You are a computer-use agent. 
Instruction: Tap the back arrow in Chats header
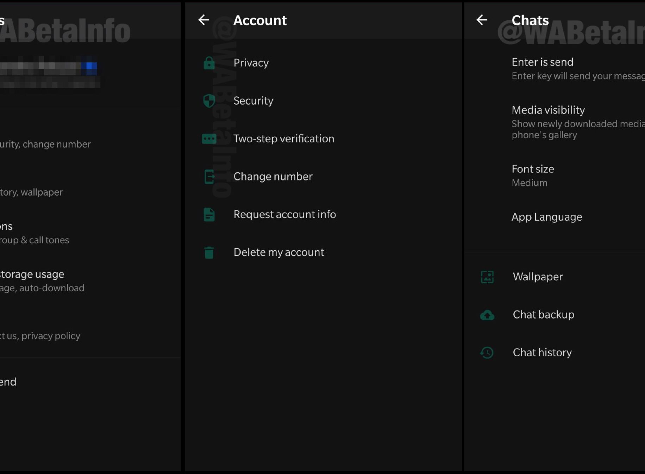pos(482,20)
